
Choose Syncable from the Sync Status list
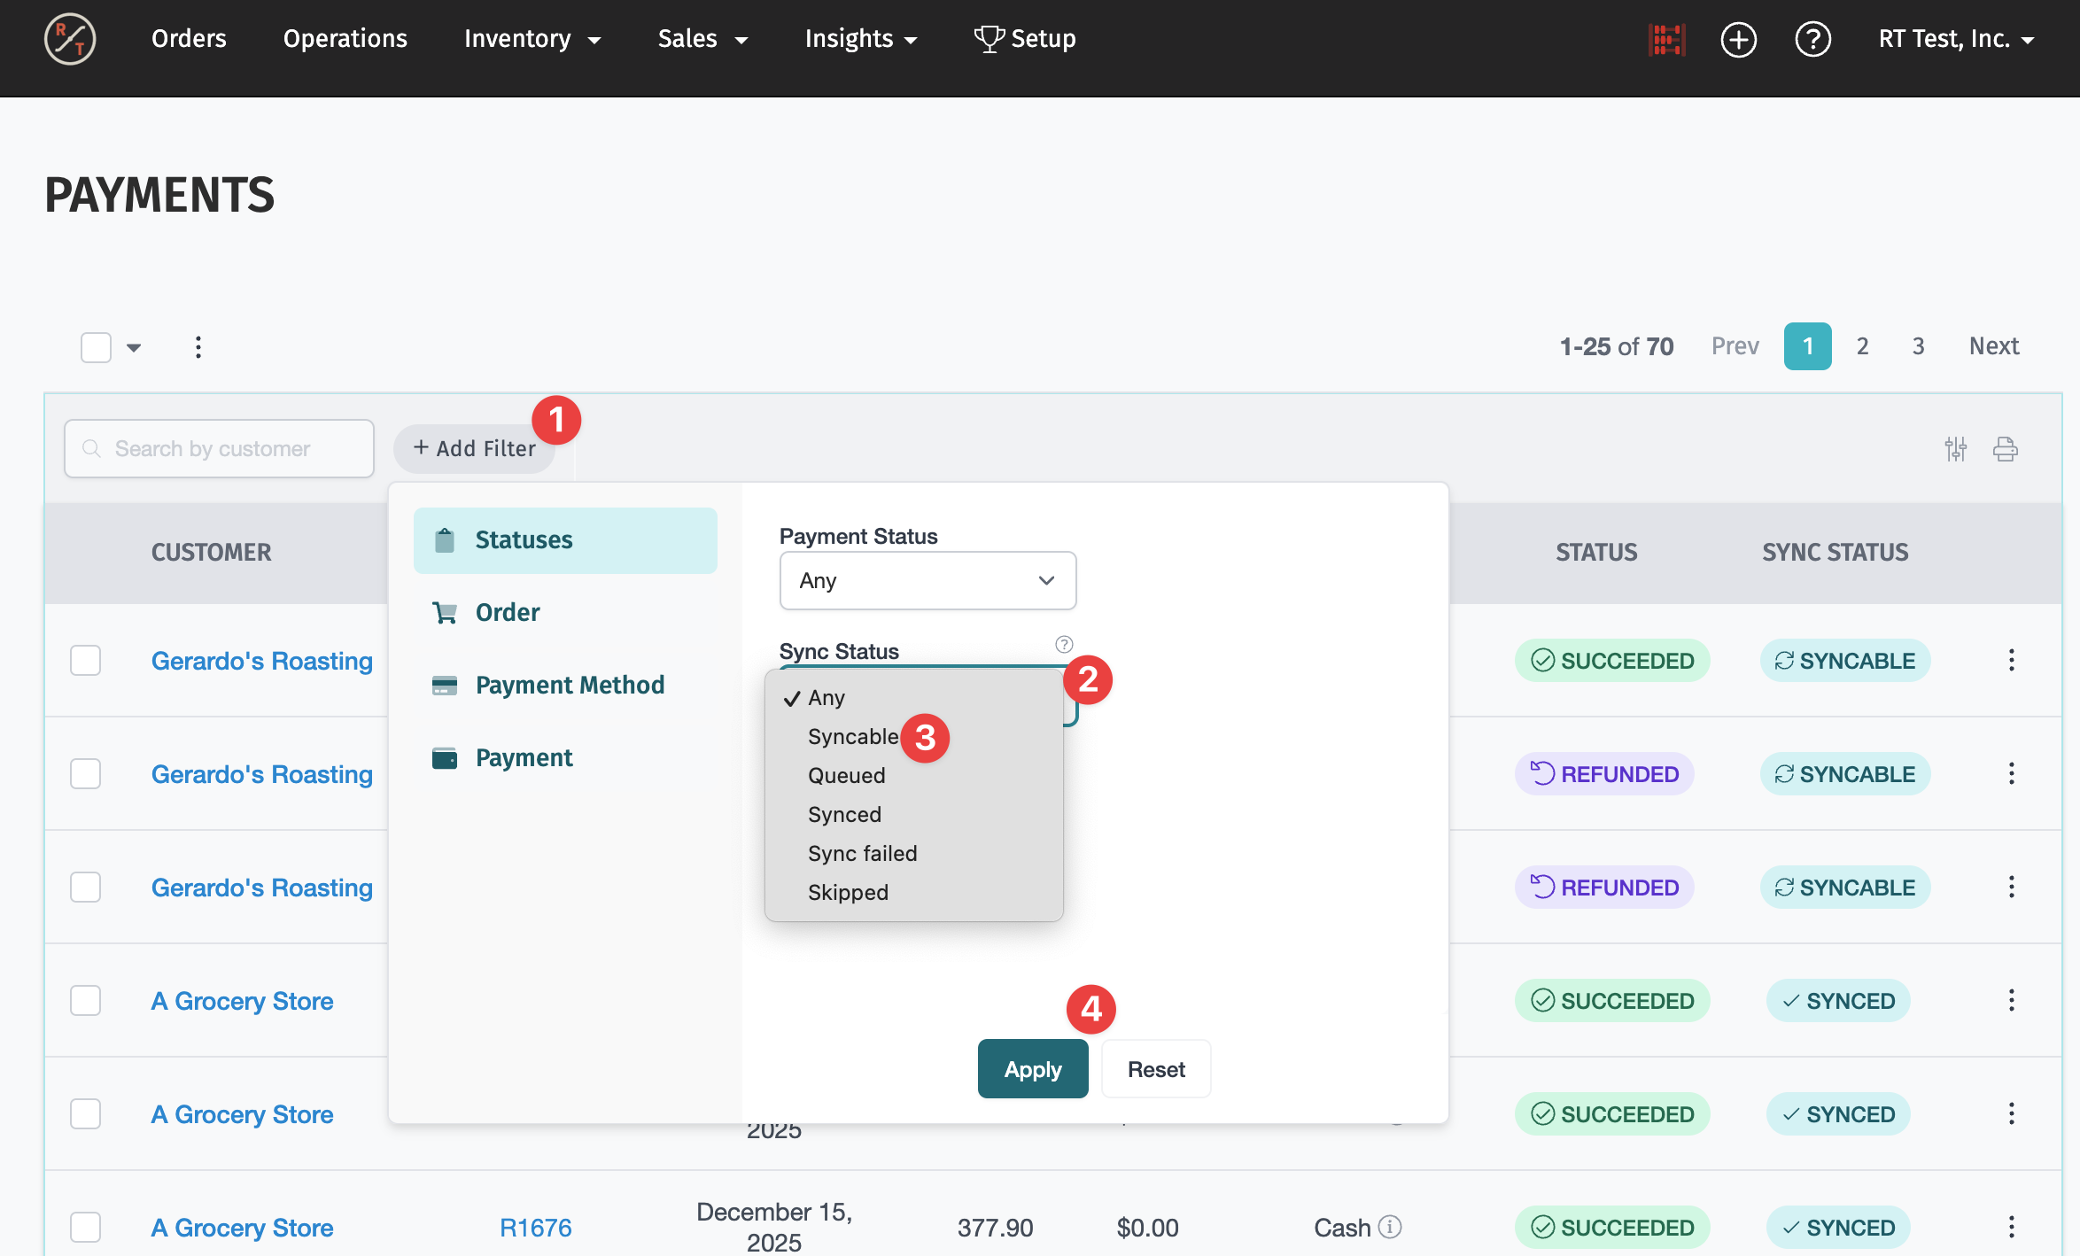click(852, 737)
